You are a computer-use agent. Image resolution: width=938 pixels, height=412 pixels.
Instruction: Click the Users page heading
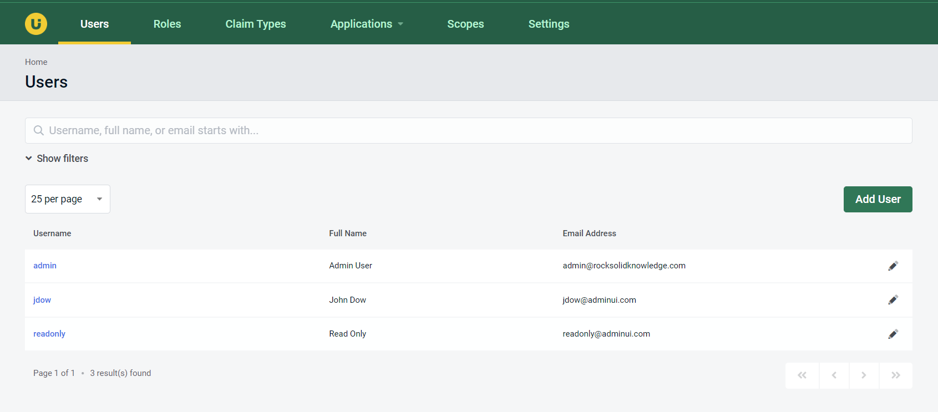[46, 82]
